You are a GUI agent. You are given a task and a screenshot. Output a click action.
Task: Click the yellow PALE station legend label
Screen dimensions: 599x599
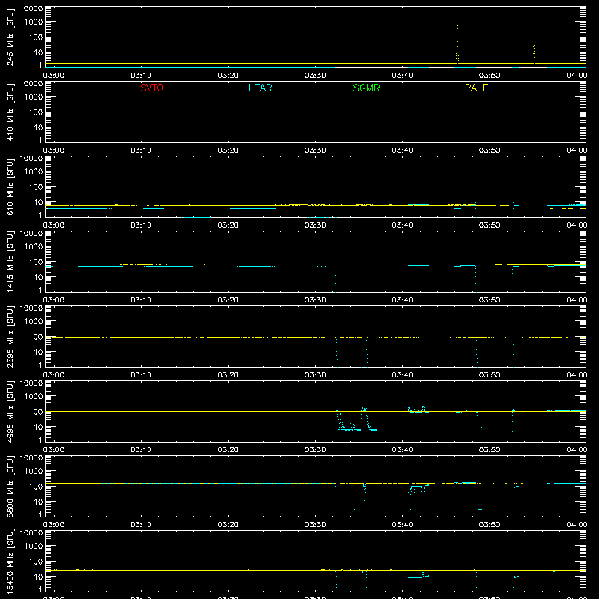(476, 88)
